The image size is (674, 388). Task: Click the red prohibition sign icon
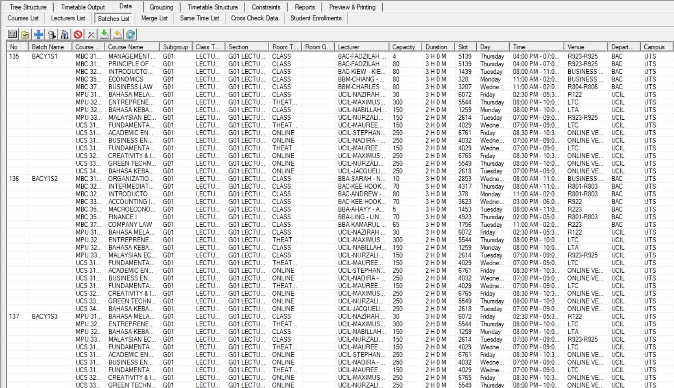78,35
